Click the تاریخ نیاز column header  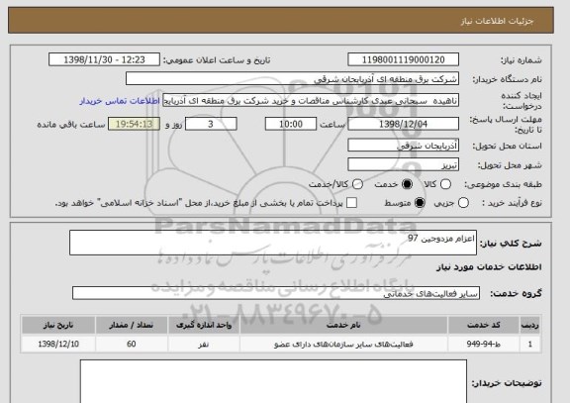click(58, 325)
